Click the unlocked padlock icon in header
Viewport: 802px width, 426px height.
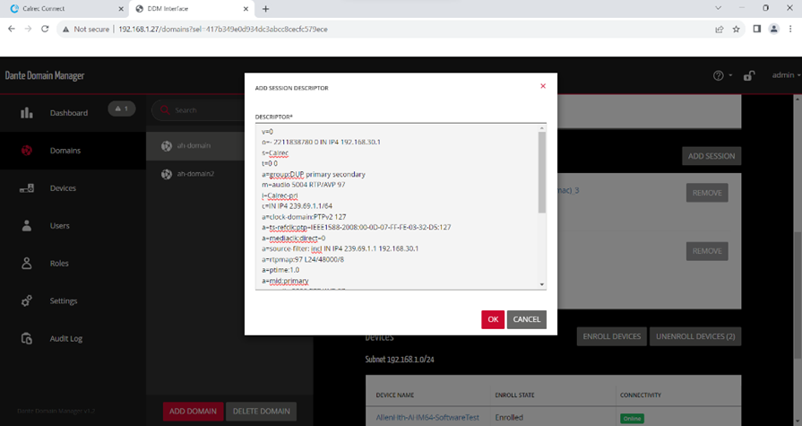(x=749, y=75)
